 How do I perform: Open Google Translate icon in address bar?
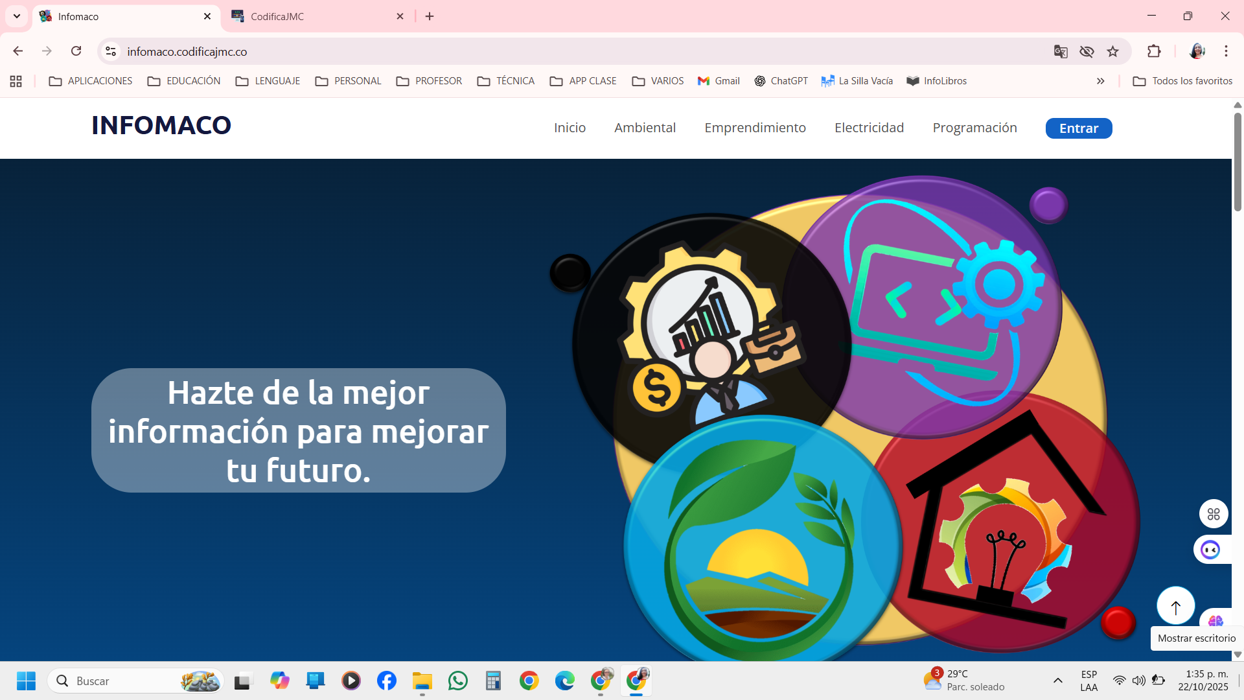pyautogui.click(x=1061, y=51)
